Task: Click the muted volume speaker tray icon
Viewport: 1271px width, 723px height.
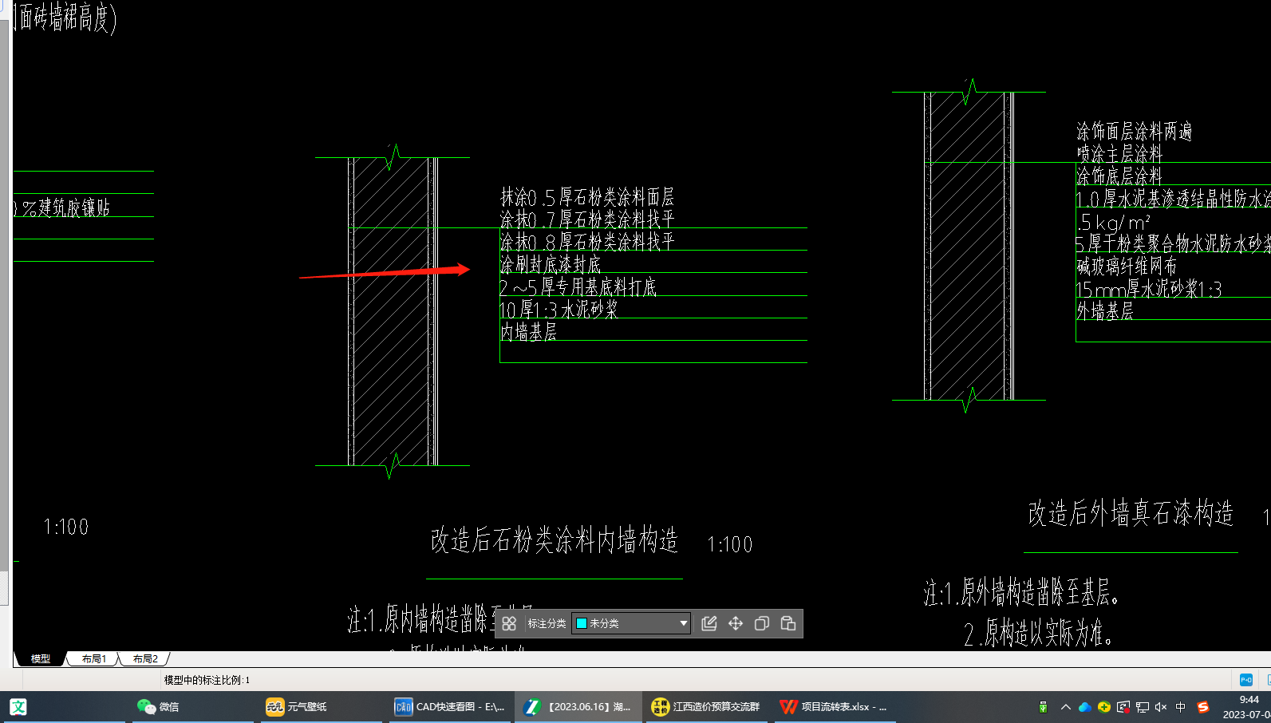Action: [1161, 707]
